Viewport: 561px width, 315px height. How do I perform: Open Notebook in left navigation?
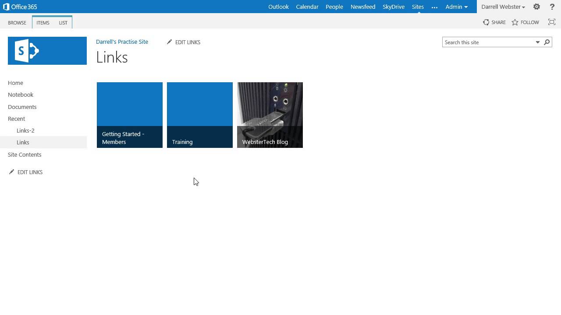[x=21, y=94]
